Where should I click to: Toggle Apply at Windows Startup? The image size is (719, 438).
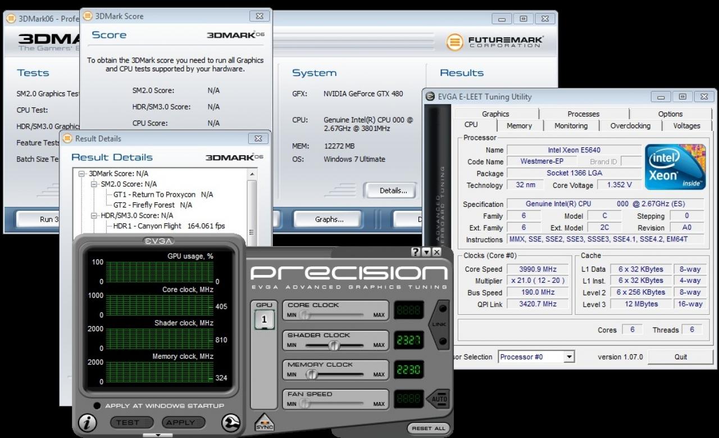click(x=97, y=406)
